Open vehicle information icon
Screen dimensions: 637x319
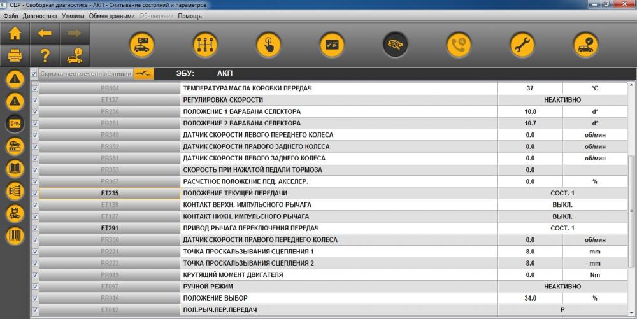(75, 55)
